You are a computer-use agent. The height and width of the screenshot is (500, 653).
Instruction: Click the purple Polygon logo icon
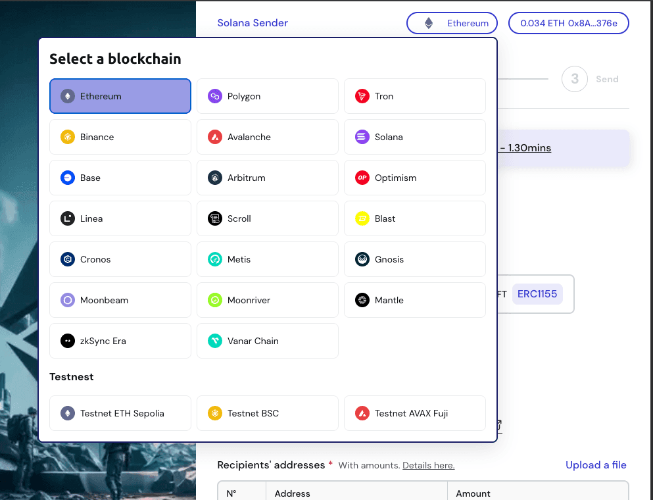pyautogui.click(x=215, y=96)
